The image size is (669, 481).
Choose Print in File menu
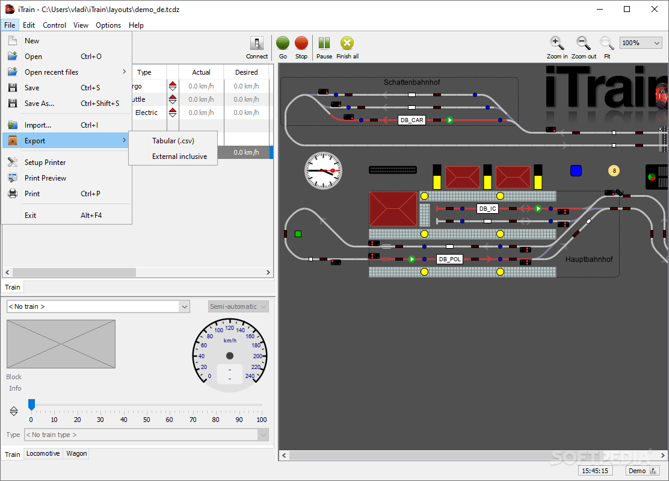[67, 194]
